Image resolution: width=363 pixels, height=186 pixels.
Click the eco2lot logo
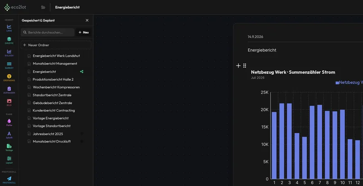click(x=15, y=7)
